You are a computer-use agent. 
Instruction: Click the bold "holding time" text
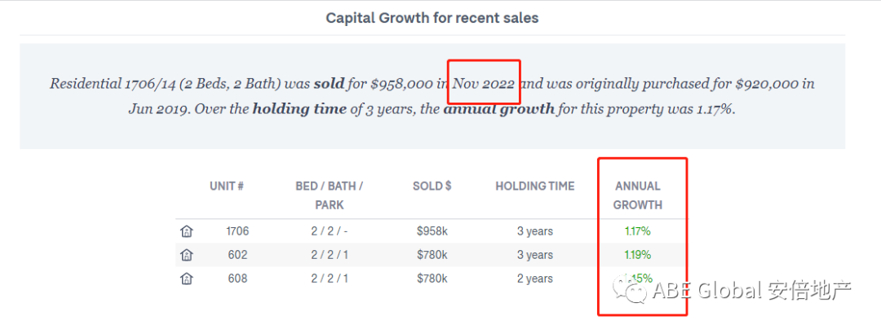(299, 108)
